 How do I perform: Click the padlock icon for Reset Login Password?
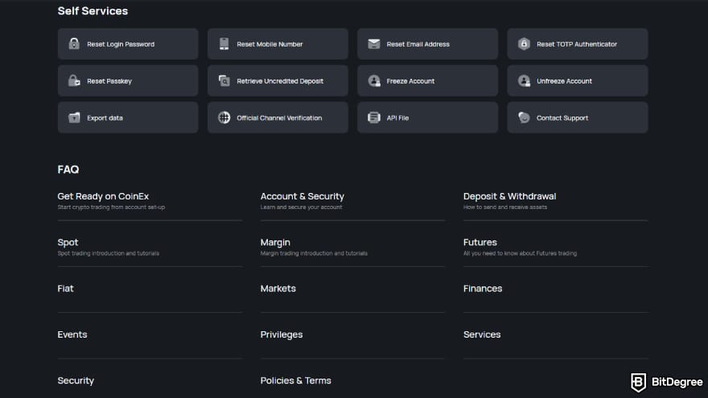coord(74,43)
